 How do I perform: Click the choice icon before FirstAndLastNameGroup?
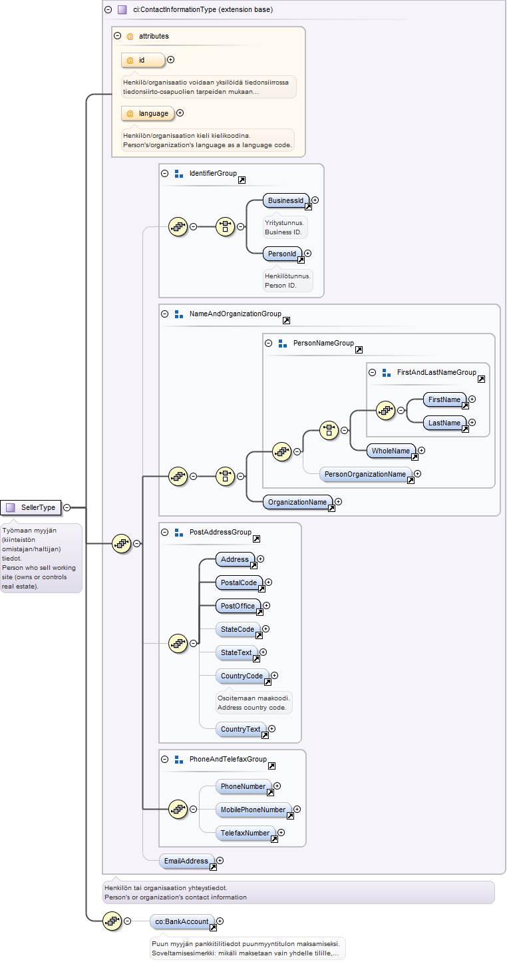(329, 430)
